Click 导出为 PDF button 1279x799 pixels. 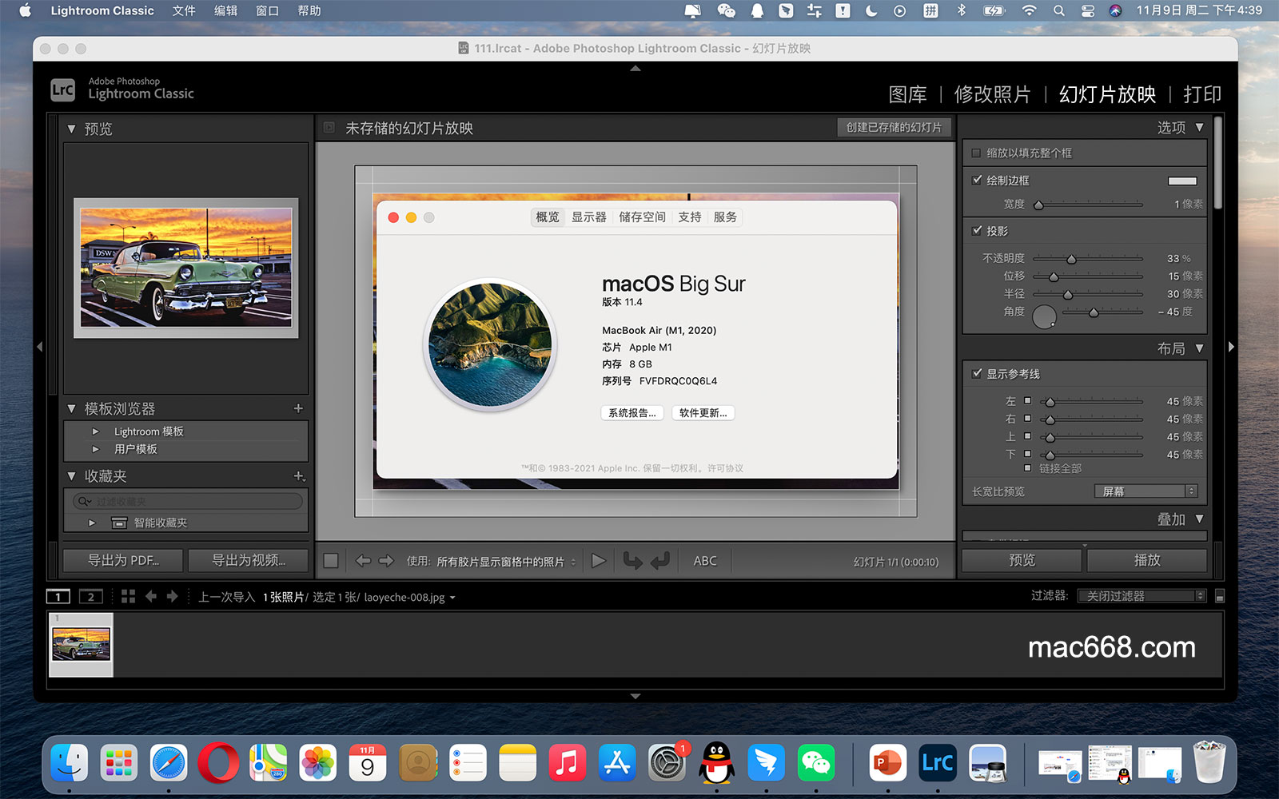click(123, 560)
